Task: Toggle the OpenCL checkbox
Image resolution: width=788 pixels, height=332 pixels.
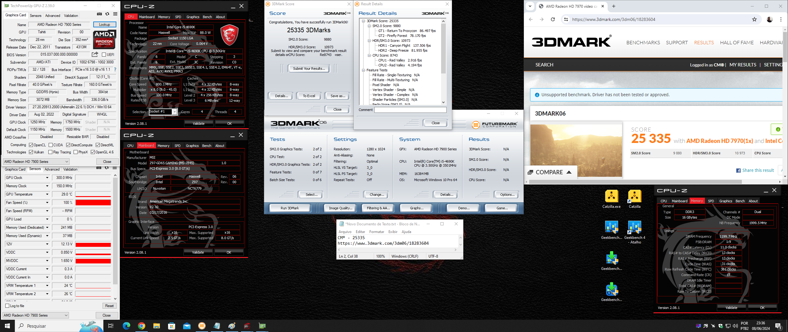Action: point(31,145)
